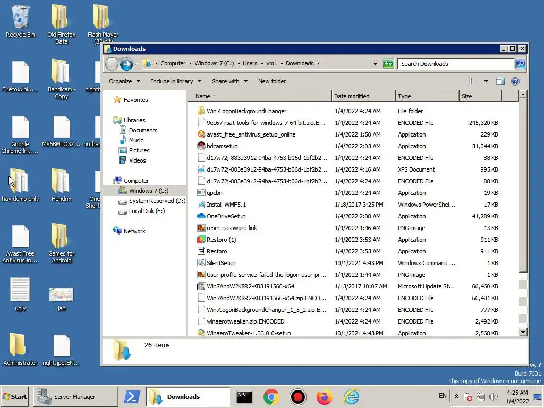Viewport: 544px width, 408px height.
Task: Select the SilentSetup command file icon
Action: [x=201, y=263]
